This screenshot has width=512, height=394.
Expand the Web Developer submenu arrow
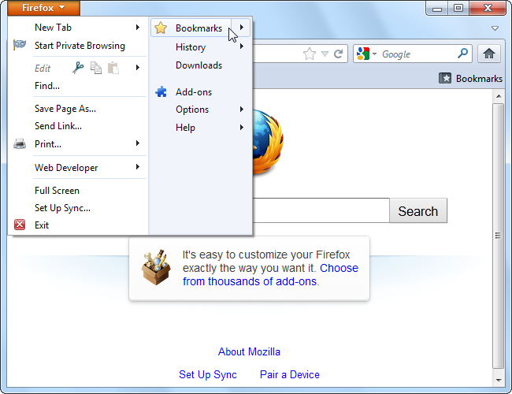138,167
